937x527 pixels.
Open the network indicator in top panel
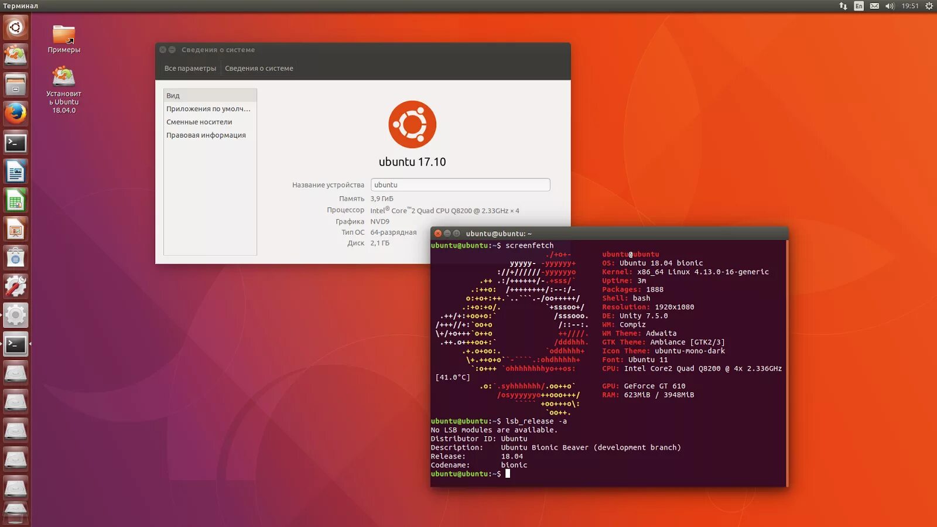(x=843, y=6)
